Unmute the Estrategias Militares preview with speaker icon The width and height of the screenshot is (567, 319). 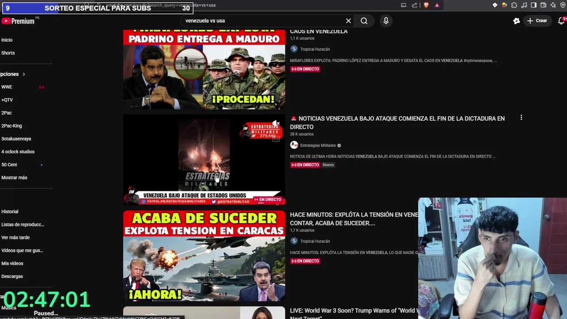point(276,123)
